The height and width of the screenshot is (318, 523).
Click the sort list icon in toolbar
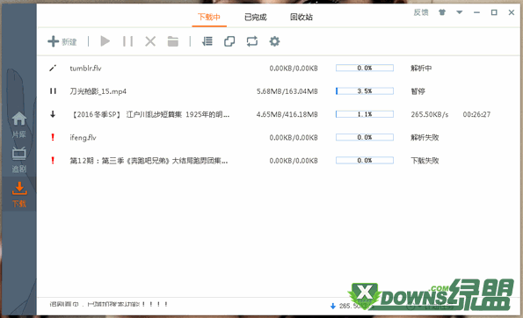pyautogui.click(x=207, y=41)
